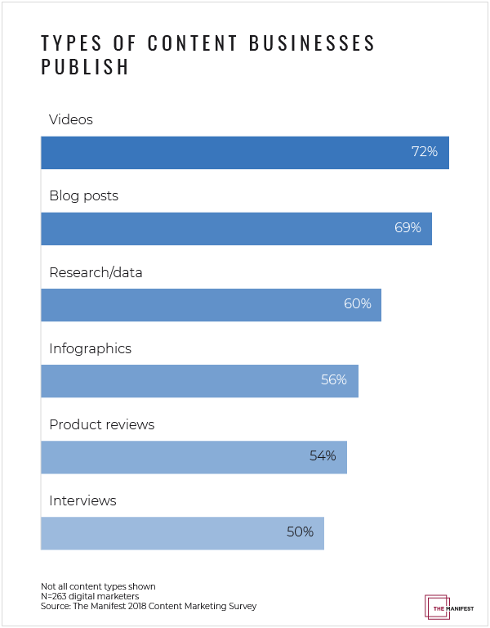Click the Blog posts category label
The width and height of the screenshot is (490, 628).
[x=83, y=196]
